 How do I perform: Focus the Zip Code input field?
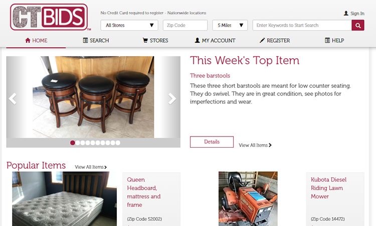(x=185, y=25)
